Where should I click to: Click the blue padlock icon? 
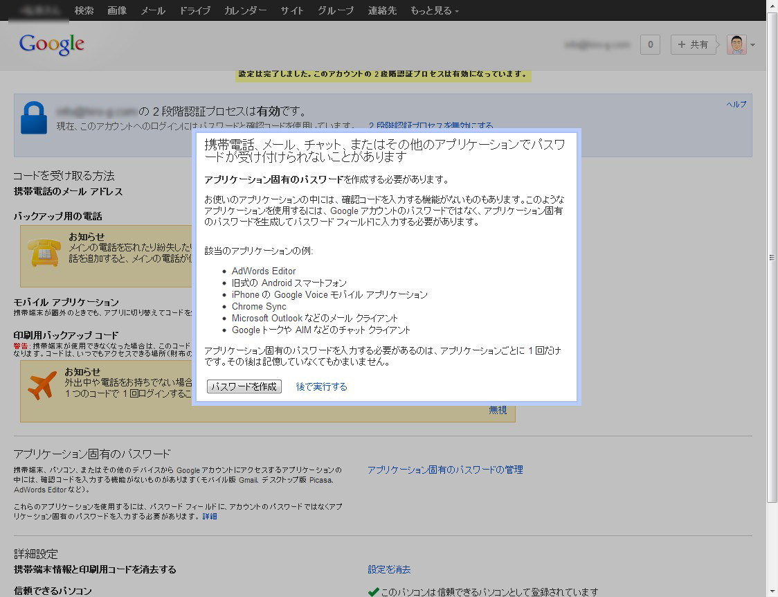[x=34, y=118]
